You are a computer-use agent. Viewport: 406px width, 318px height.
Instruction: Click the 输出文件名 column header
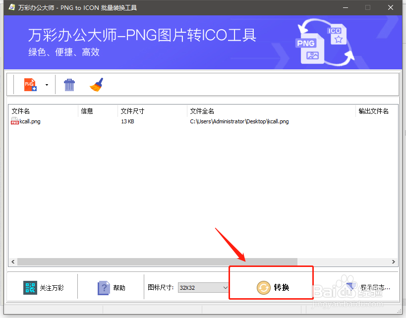point(376,111)
